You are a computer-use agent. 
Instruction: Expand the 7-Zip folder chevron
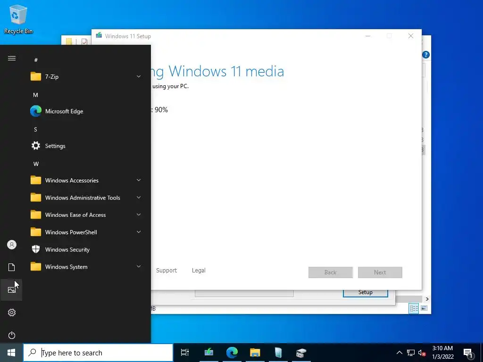(139, 77)
